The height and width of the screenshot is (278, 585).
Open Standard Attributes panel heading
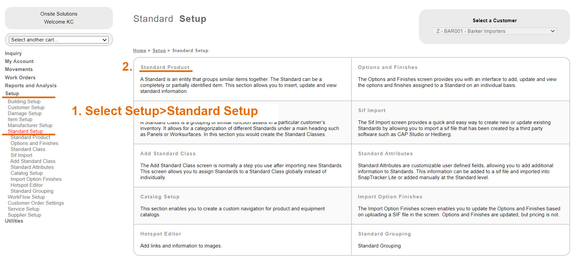click(x=385, y=154)
